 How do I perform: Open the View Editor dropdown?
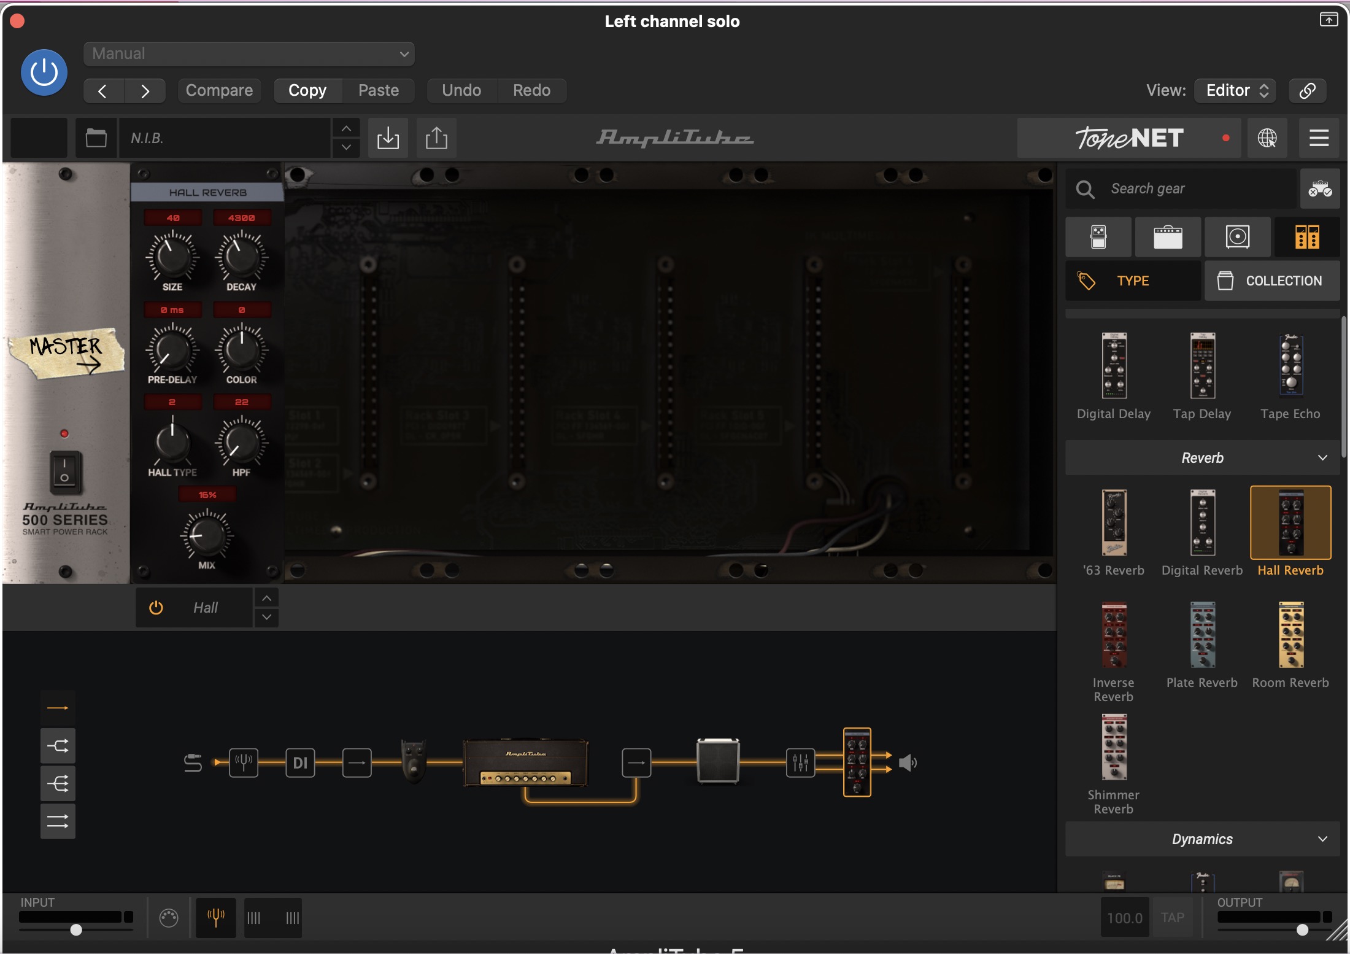1236,91
